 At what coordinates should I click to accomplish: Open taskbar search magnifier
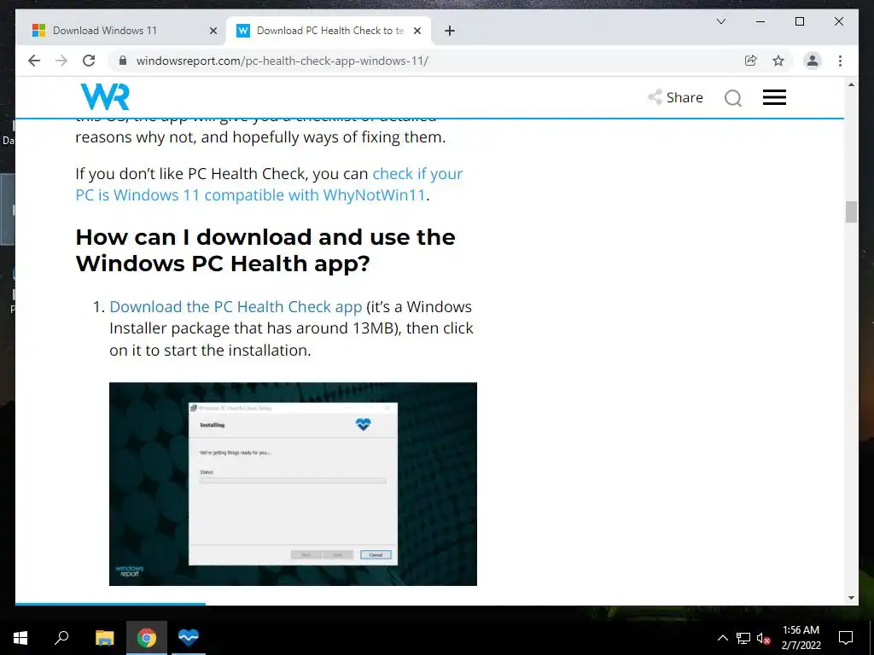pyautogui.click(x=61, y=637)
